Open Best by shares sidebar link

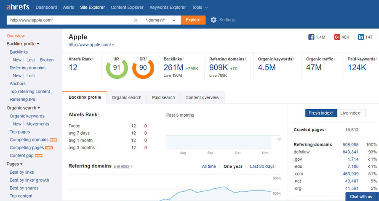tap(24, 188)
